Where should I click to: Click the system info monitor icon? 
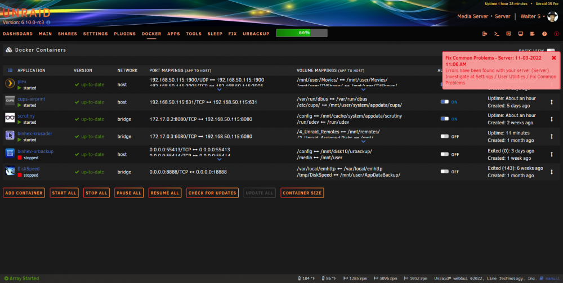[521, 34]
